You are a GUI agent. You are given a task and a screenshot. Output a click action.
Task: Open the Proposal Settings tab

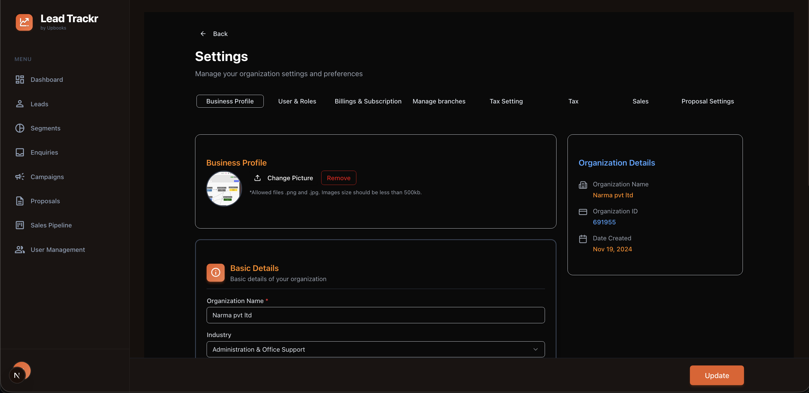pos(708,101)
